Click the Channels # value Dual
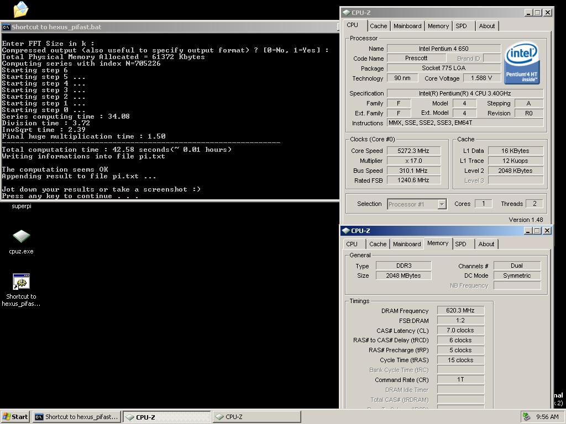The width and height of the screenshot is (566, 424). click(x=517, y=266)
